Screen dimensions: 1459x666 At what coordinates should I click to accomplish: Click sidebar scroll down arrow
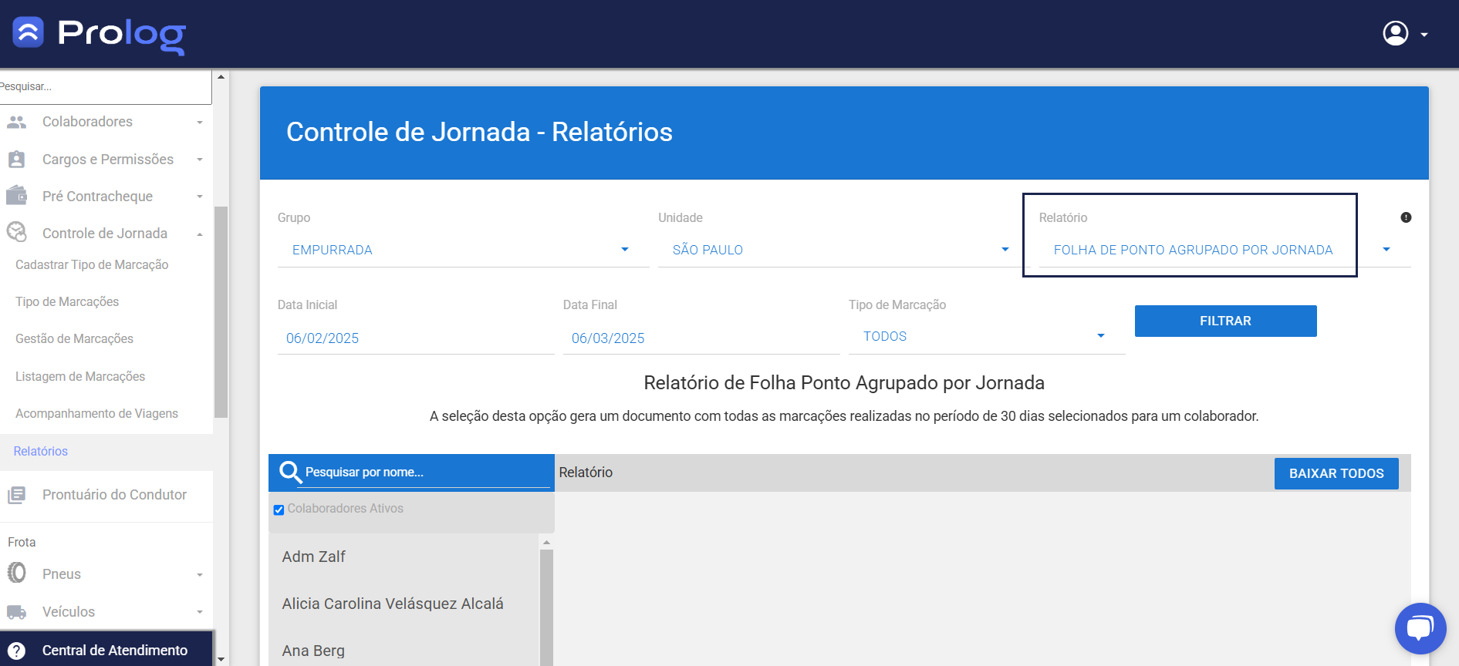point(221,659)
